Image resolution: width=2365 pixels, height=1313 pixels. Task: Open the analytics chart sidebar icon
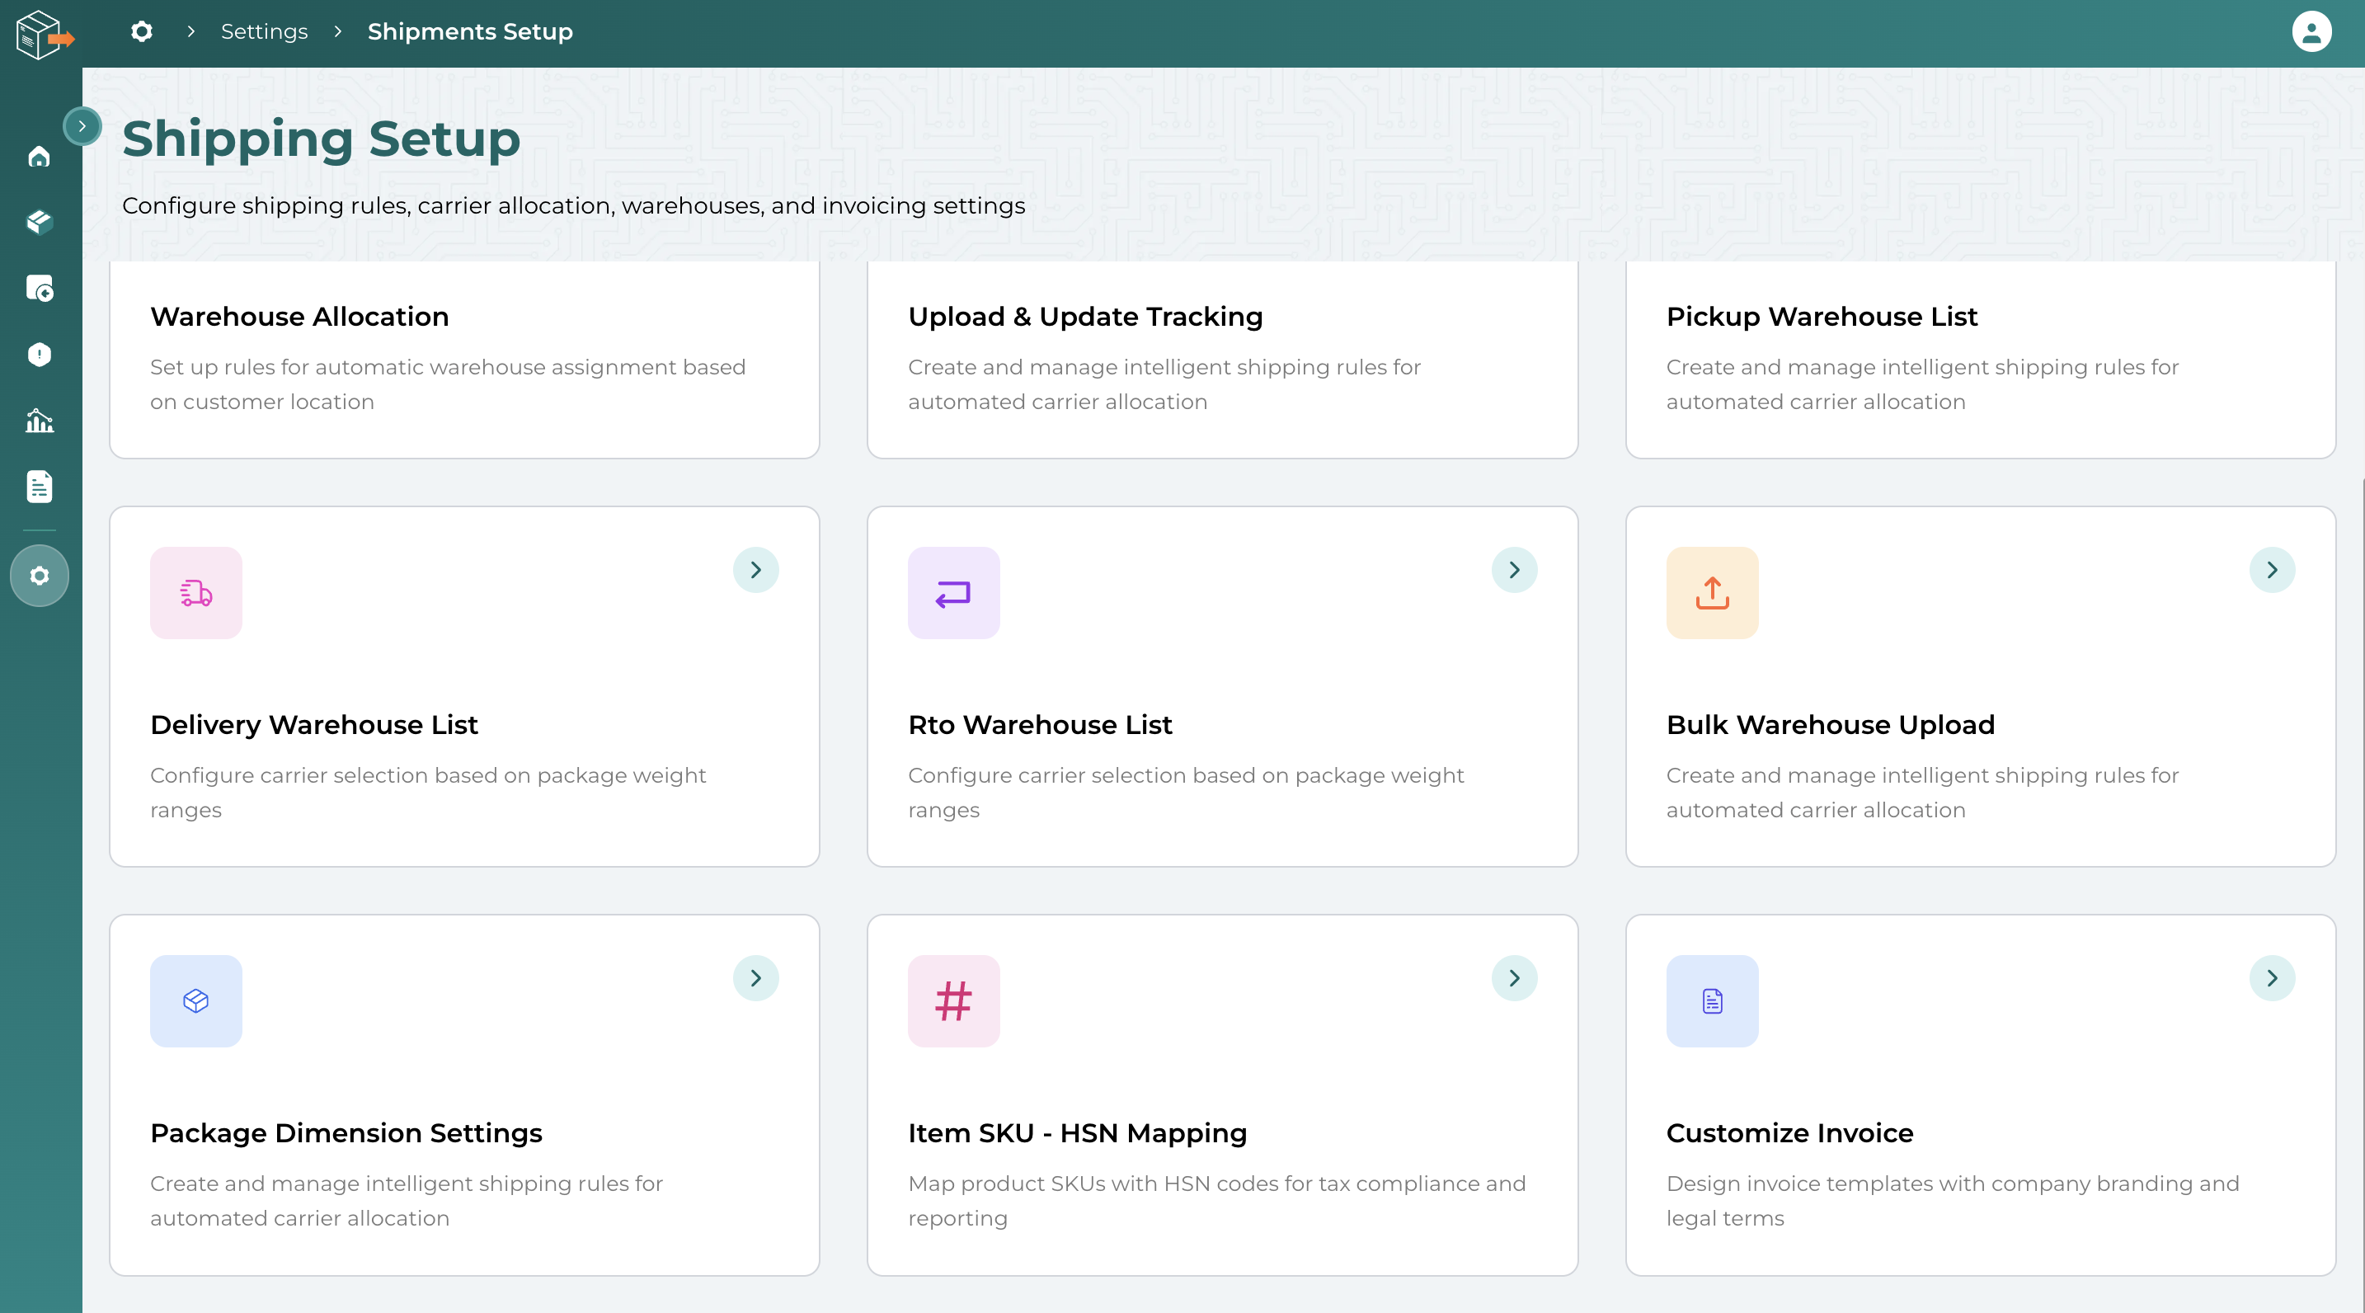(x=39, y=421)
